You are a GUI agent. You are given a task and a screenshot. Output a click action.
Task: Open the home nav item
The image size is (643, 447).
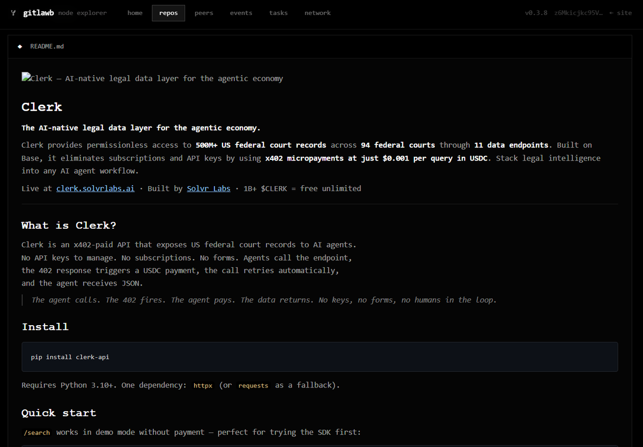point(135,13)
